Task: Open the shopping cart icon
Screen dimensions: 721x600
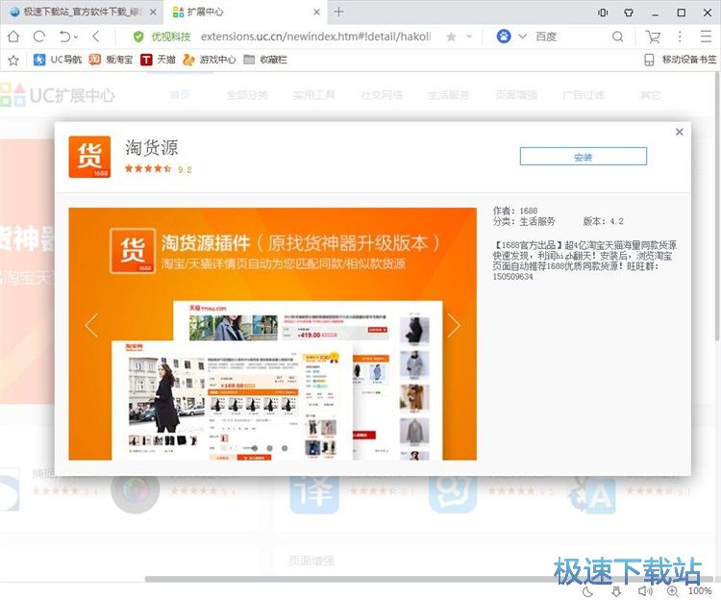Action: pyautogui.click(x=653, y=37)
